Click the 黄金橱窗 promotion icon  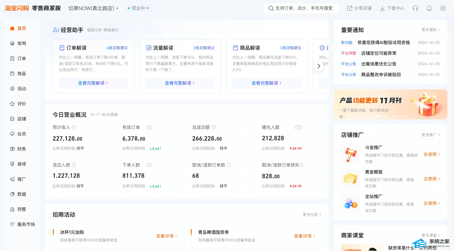pos(350,179)
